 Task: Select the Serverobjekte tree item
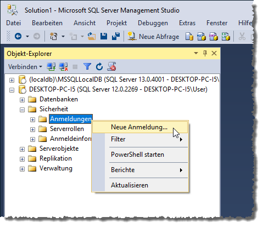click(x=59, y=149)
